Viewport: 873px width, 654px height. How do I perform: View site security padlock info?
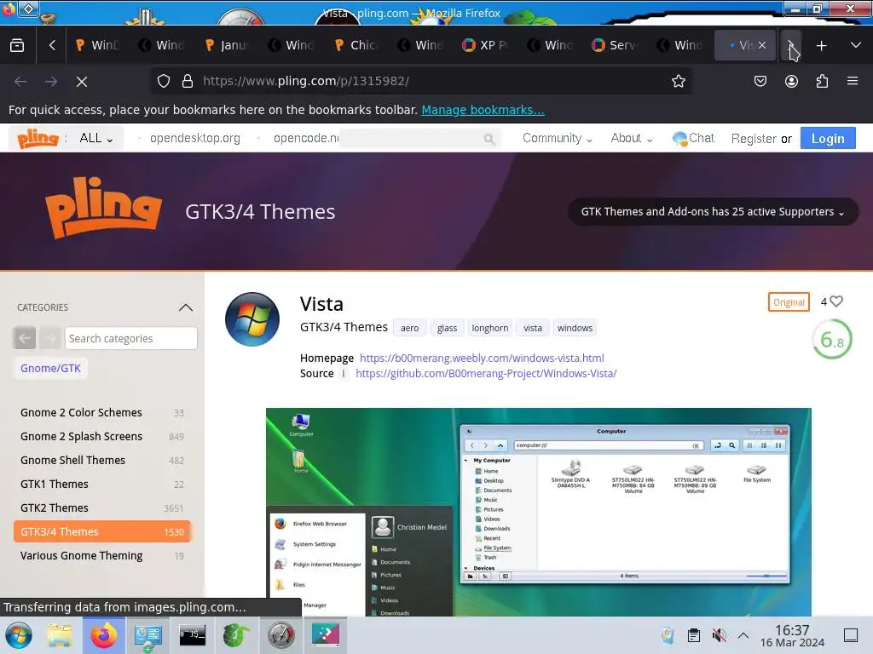coord(188,81)
